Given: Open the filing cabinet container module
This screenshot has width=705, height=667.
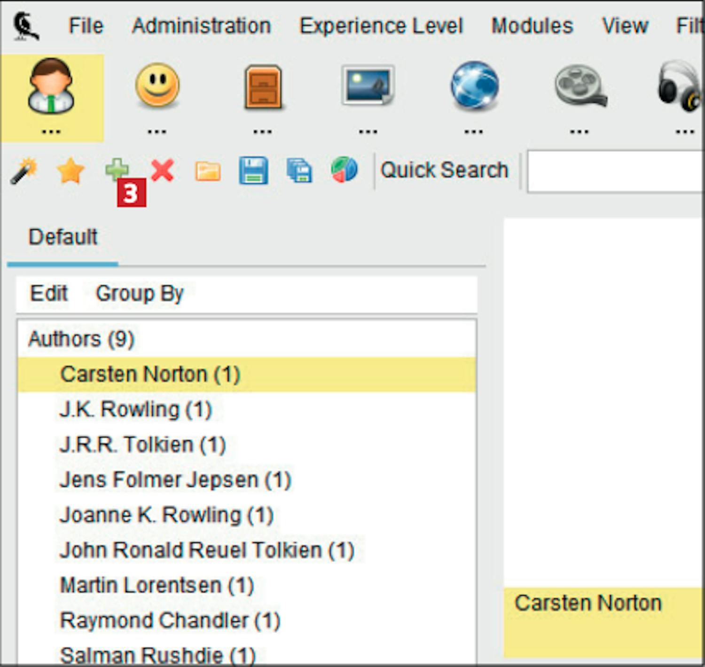Looking at the screenshot, I should pos(263,87).
